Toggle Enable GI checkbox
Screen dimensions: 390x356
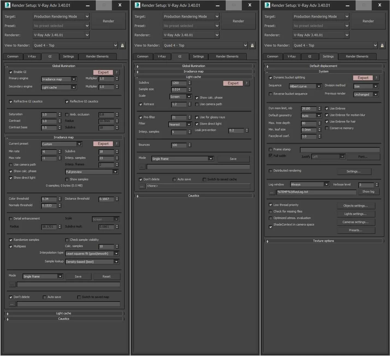(x=11, y=72)
